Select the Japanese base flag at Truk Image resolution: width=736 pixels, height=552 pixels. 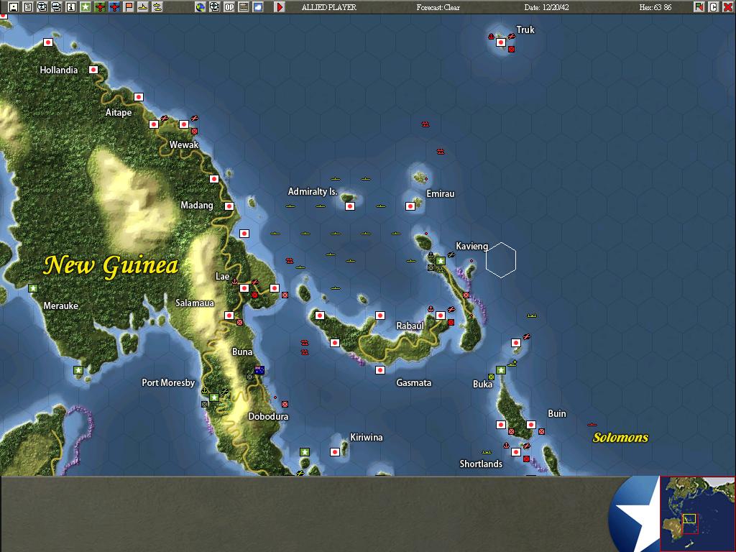[501, 42]
